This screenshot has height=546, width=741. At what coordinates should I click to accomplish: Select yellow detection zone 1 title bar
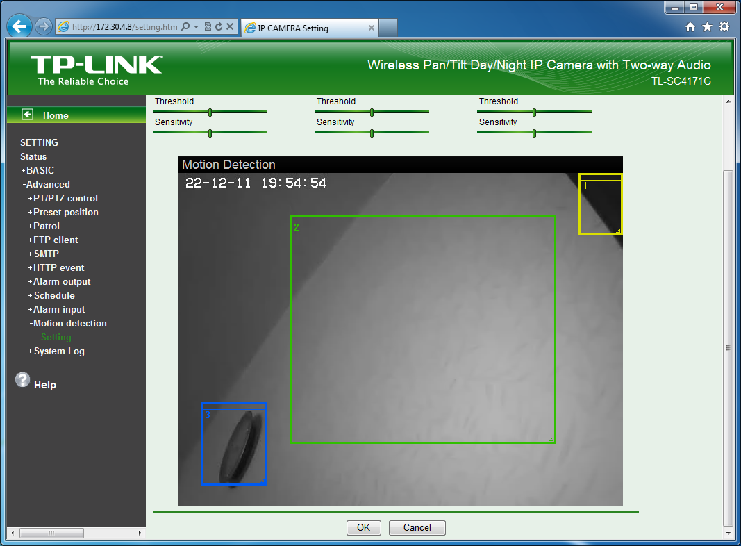(x=601, y=177)
